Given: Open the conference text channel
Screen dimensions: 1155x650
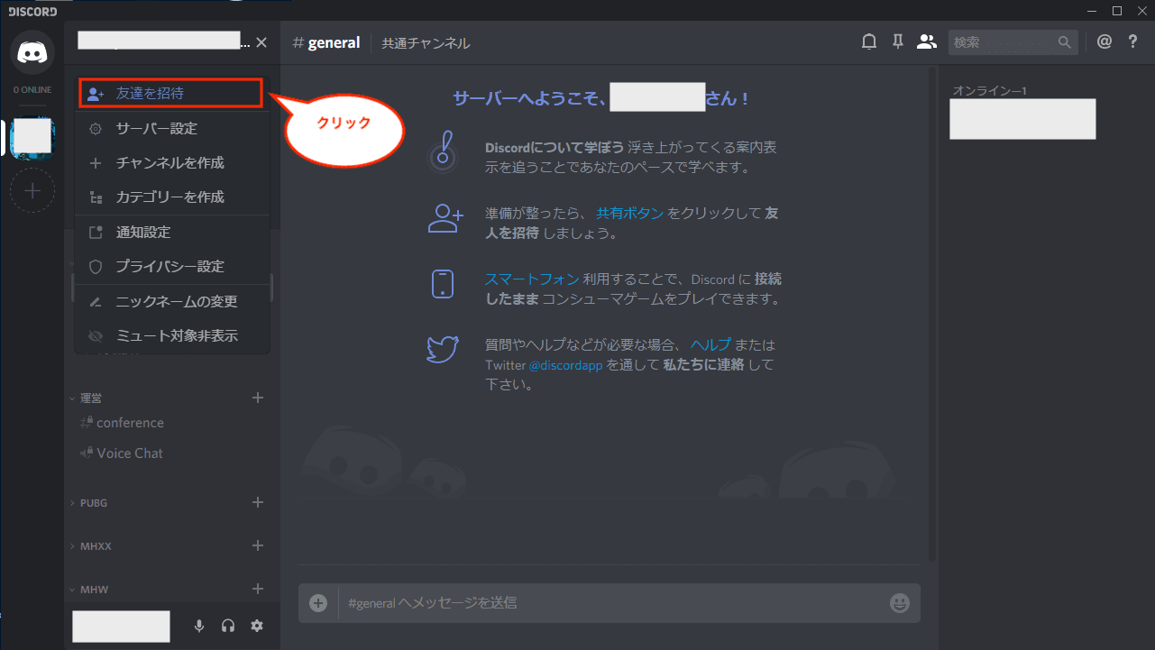Looking at the screenshot, I should (123, 423).
